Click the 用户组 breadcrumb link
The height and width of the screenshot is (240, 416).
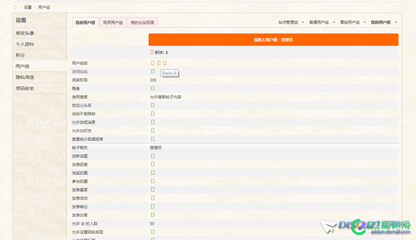[44, 7]
